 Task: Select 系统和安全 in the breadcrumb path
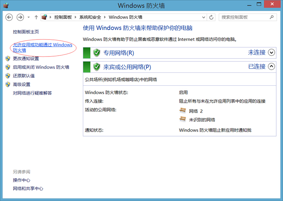(90, 17)
